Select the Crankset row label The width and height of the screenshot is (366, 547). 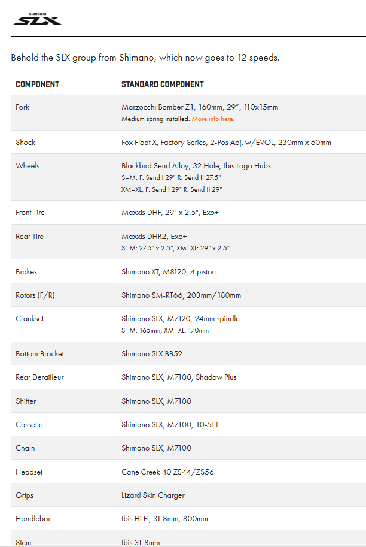pos(29,319)
